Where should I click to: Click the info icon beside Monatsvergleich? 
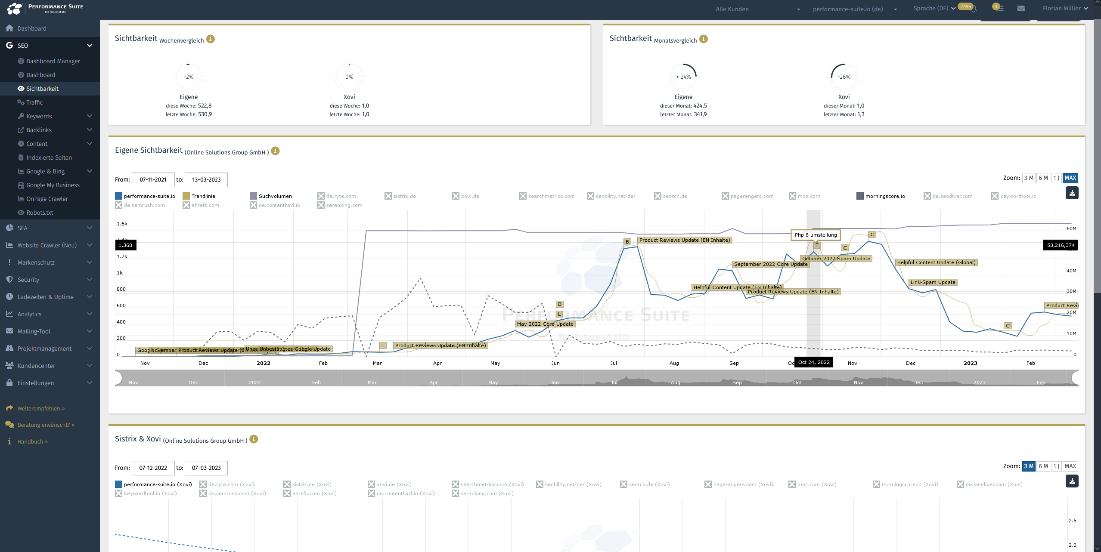pyautogui.click(x=704, y=39)
